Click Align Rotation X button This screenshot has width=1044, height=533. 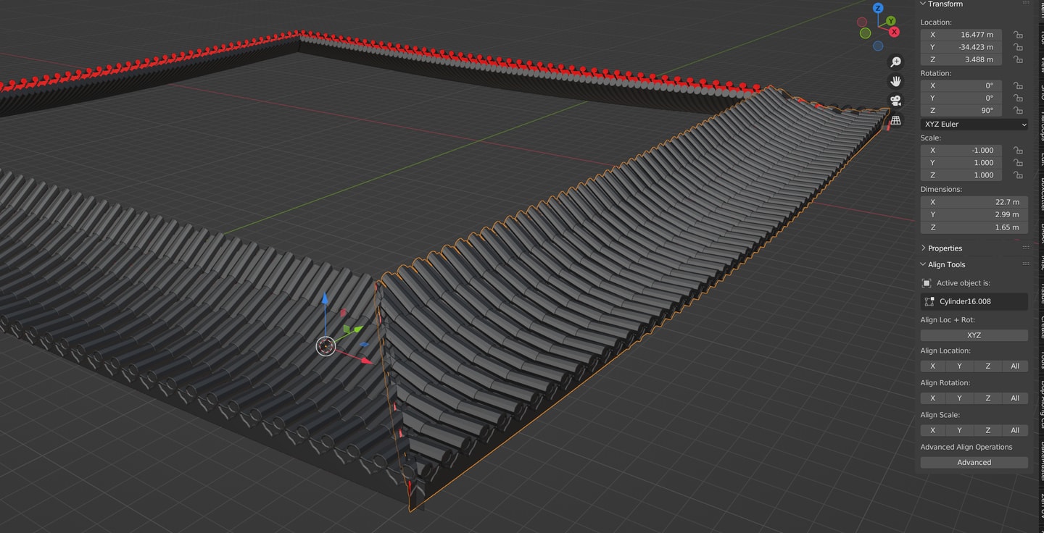point(933,398)
